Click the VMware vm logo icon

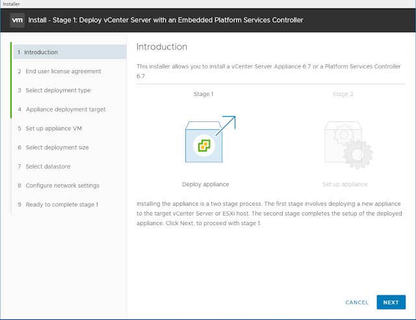18,20
